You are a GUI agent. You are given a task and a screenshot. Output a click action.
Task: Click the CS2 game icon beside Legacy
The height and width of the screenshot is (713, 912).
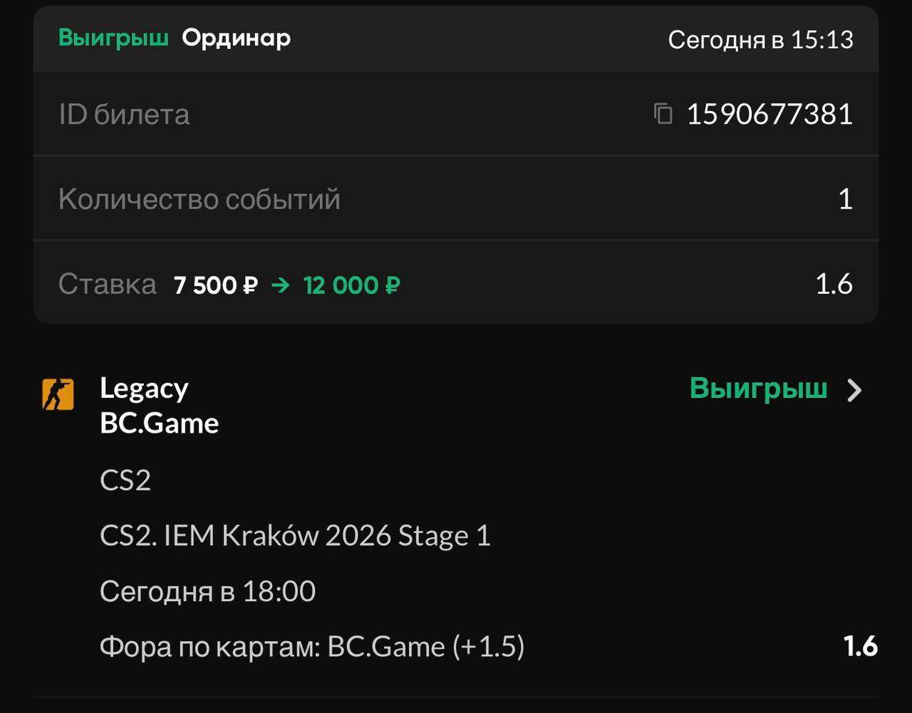pos(58,394)
